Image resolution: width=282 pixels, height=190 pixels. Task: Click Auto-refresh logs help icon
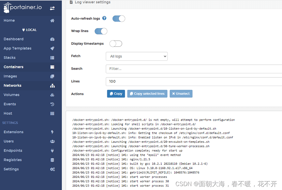(104, 18)
